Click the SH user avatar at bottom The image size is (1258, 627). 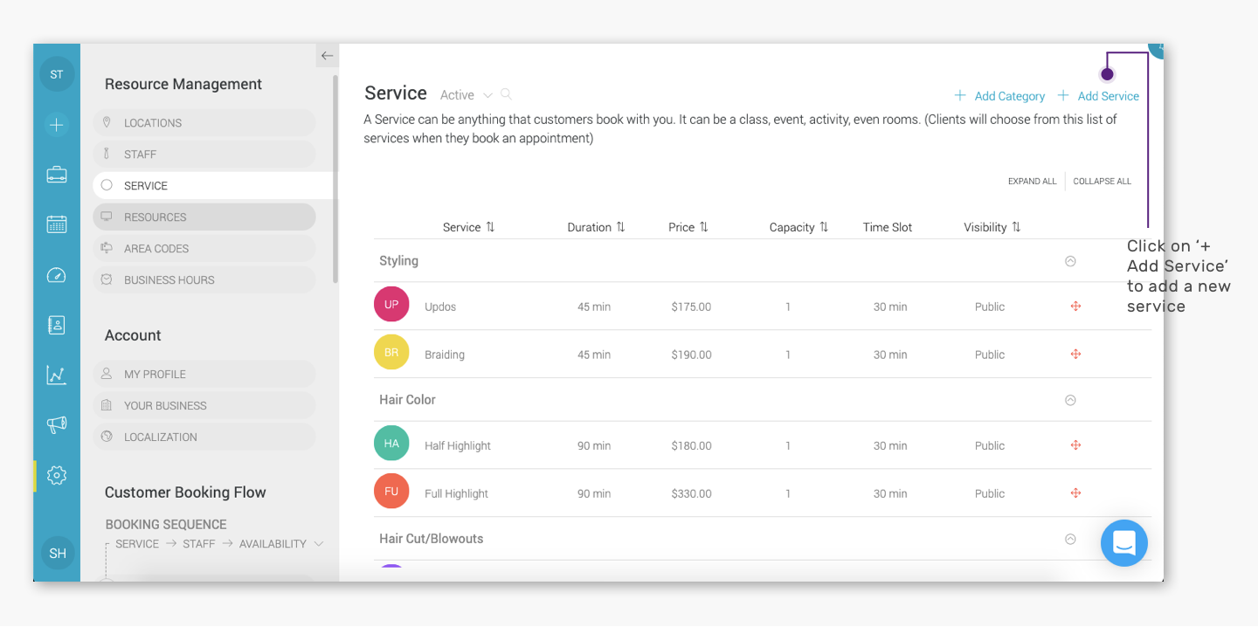[58, 554]
